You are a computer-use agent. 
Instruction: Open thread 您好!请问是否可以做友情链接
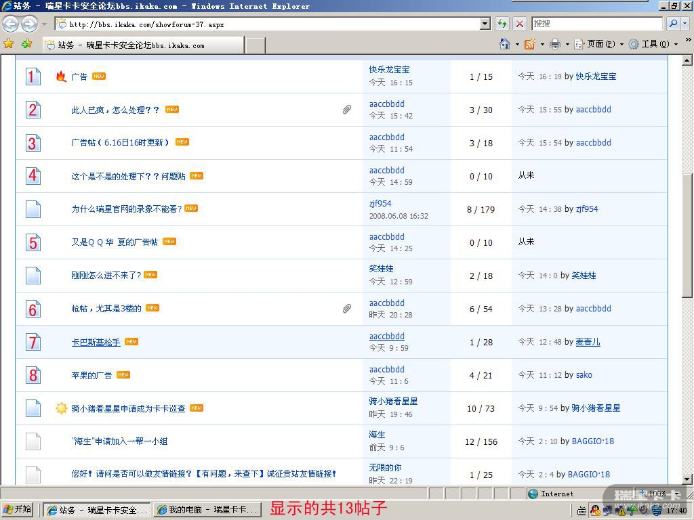203,473
